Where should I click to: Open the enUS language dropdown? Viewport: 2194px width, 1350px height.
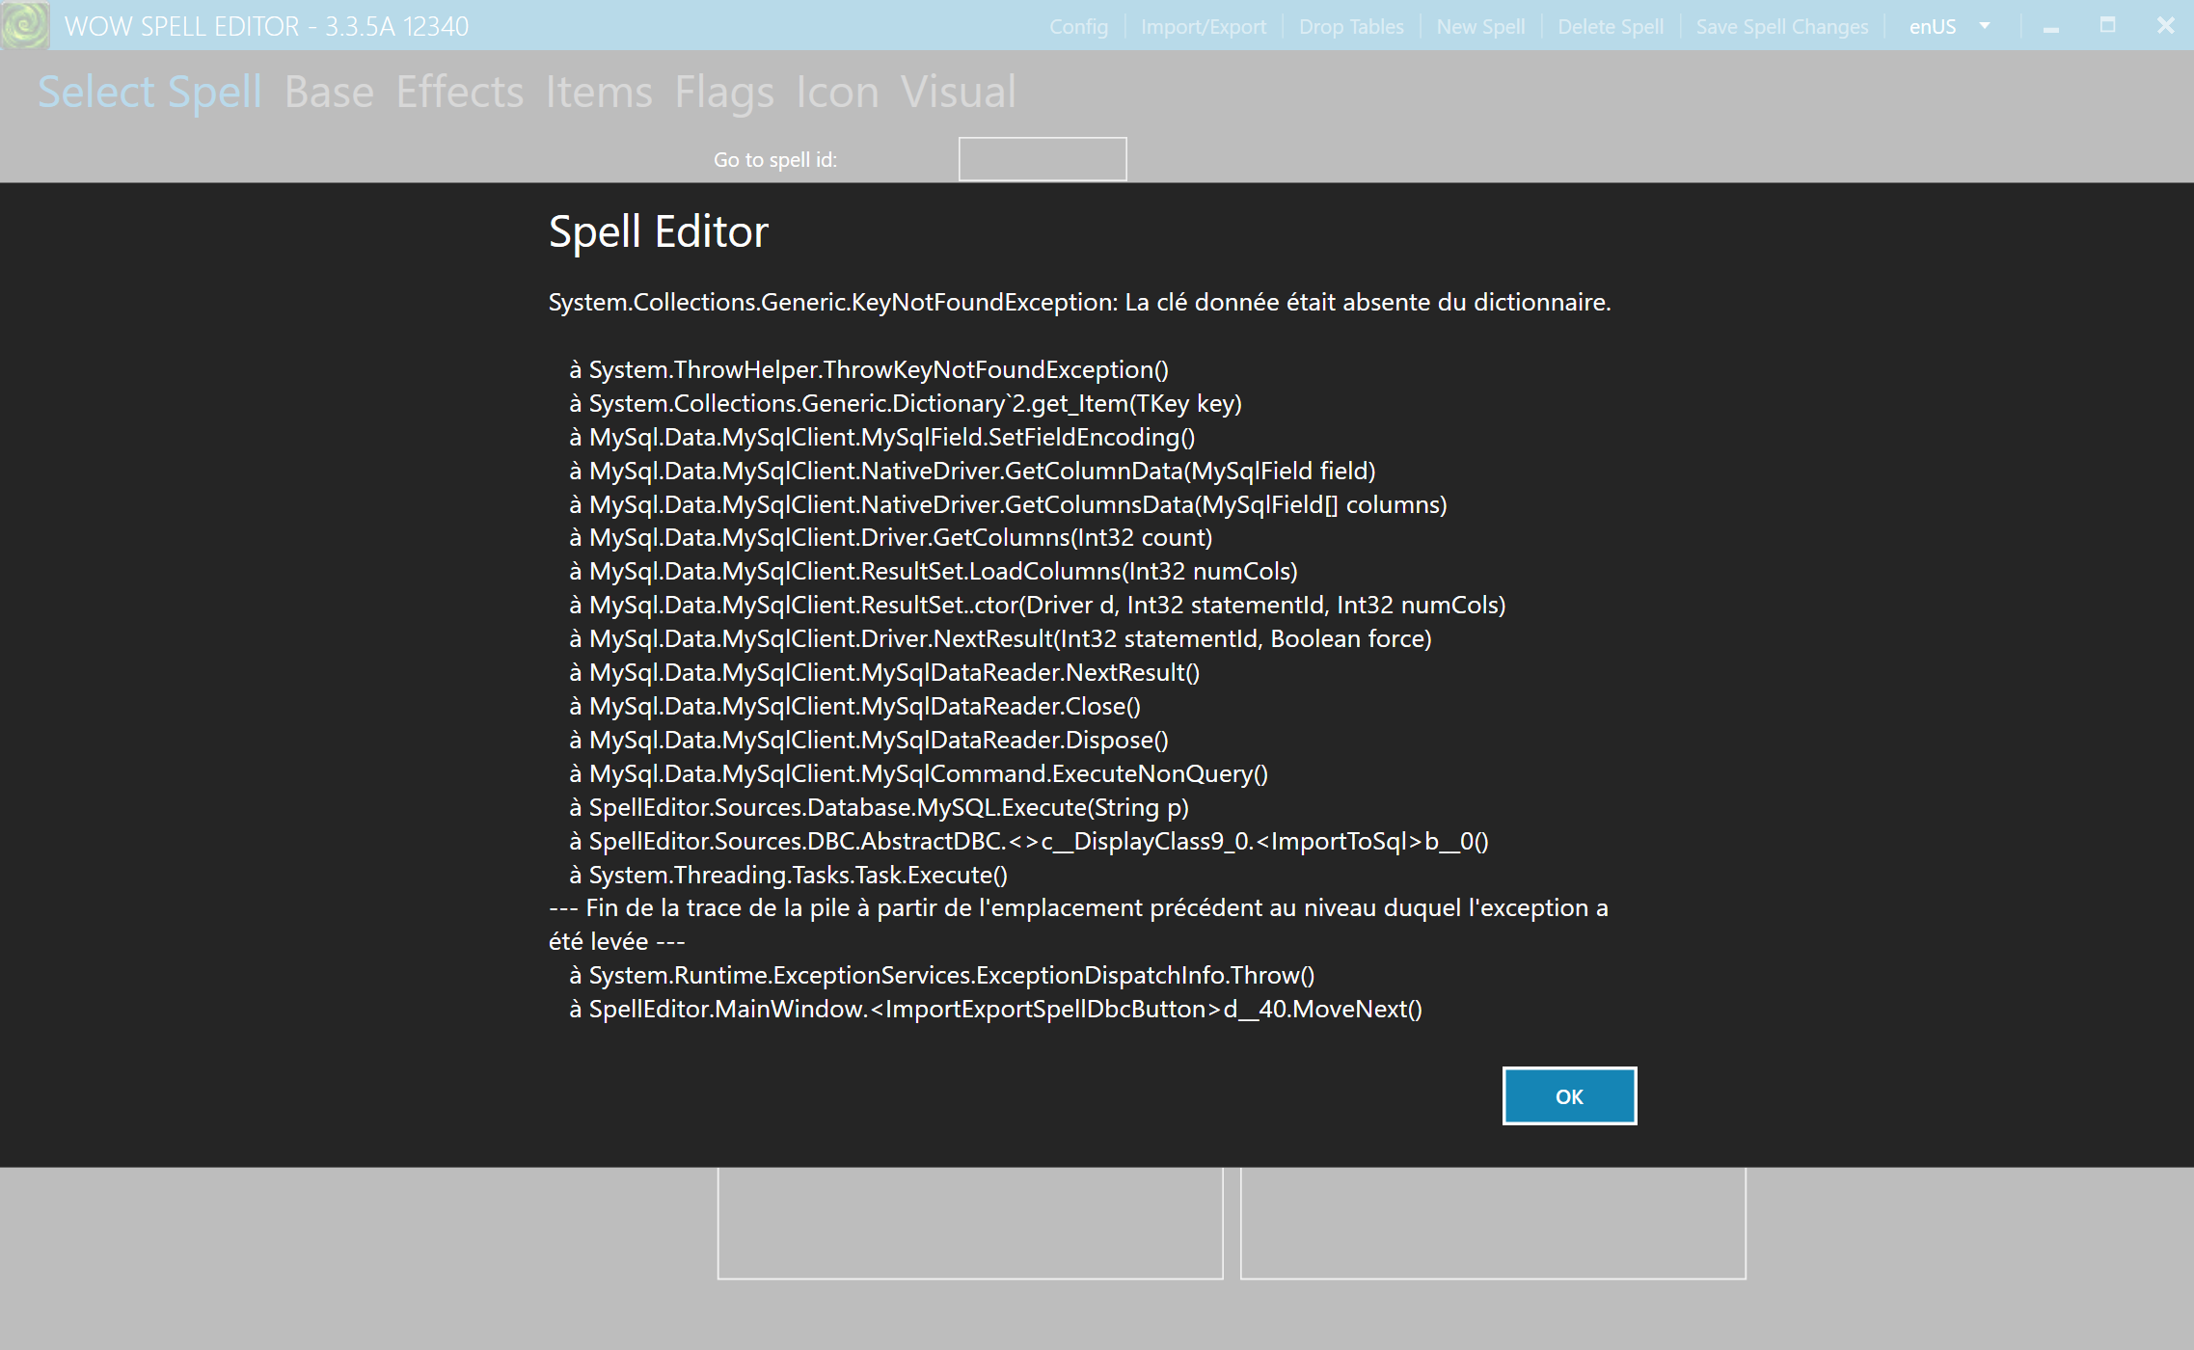(x=1935, y=26)
